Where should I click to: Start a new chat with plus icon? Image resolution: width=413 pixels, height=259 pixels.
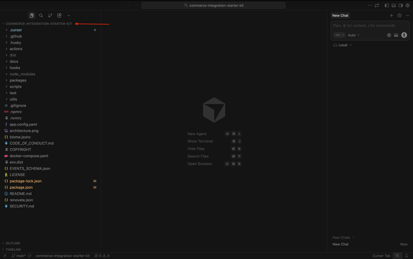pyautogui.click(x=392, y=15)
